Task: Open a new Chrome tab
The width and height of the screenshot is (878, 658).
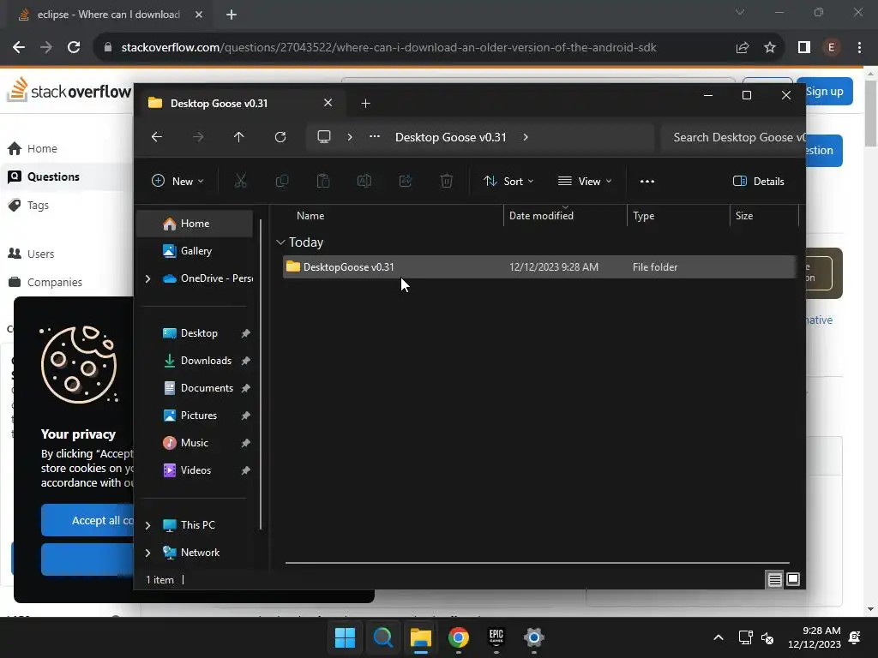Action: [232, 15]
